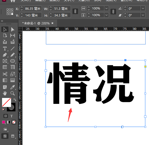Click the text frame out port handle
149x145 pixels.
tap(145, 116)
